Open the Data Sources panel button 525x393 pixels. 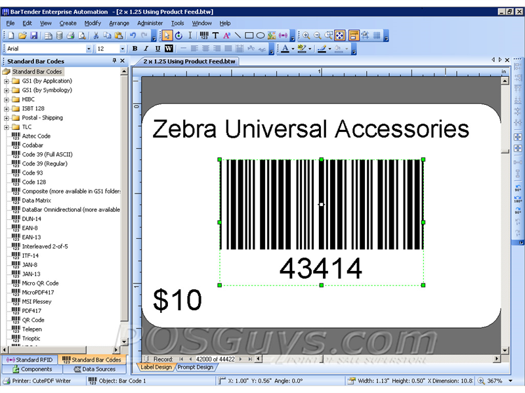(94, 369)
